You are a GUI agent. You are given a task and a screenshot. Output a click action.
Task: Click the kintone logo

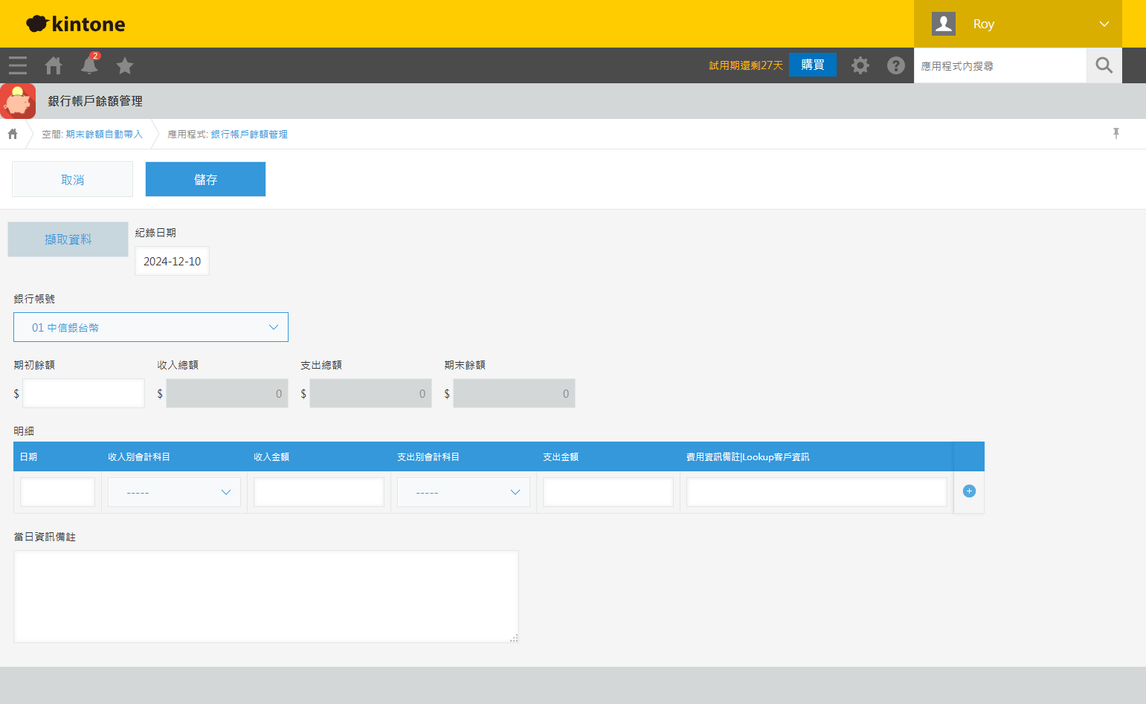coord(76,24)
